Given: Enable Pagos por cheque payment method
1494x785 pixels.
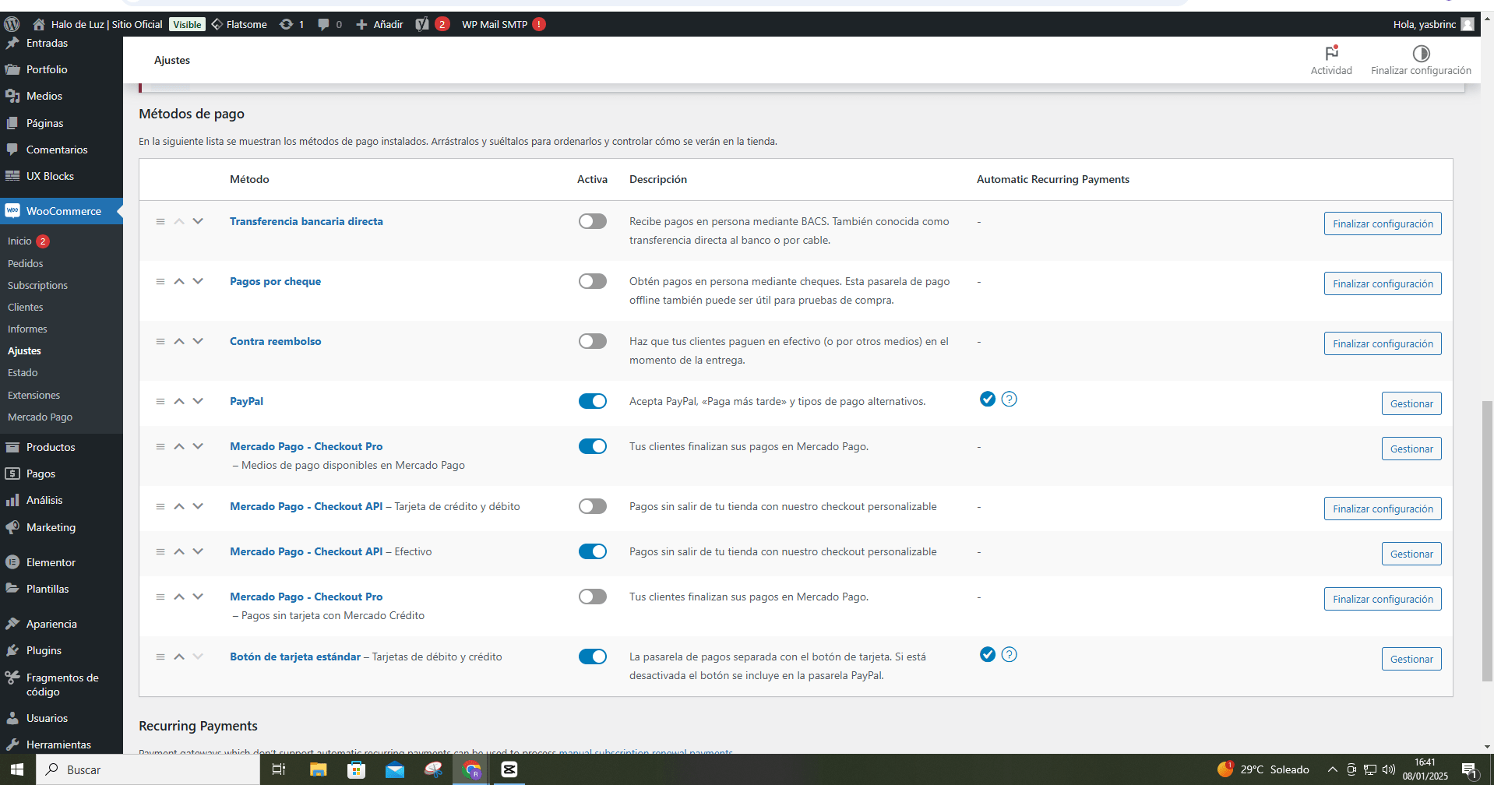Looking at the screenshot, I should pyautogui.click(x=592, y=282).
